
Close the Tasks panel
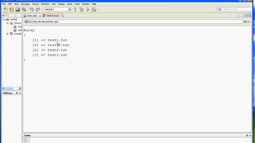point(250,135)
